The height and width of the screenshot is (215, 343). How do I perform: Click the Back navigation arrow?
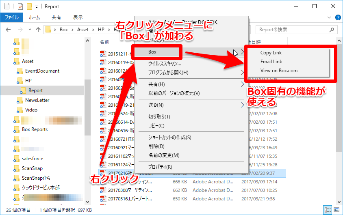pyautogui.click(x=8, y=30)
